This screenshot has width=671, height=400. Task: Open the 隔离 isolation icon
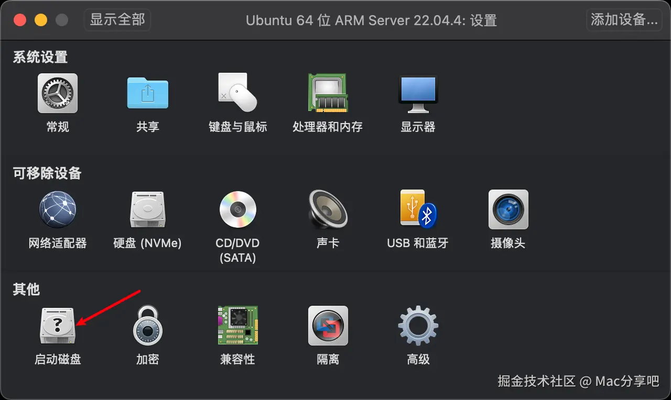328,326
